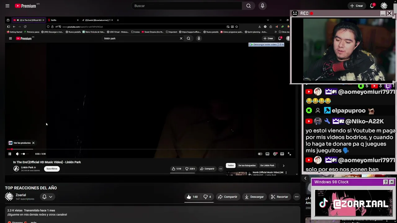The image size is (397, 223).
Task: Open the Zoarial notification bell dropdown
Action: [x=47, y=197]
